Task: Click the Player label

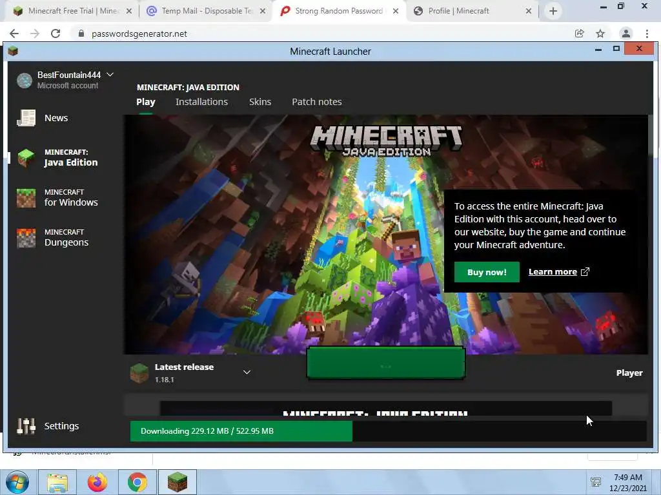Action: [x=629, y=373]
